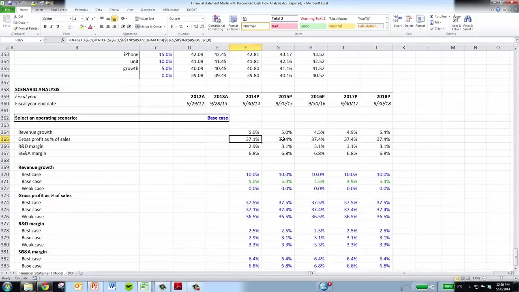This screenshot has width=519, height=292.
Task: Switch to Normal view in status bar
Action: click(x=457, y=278)
